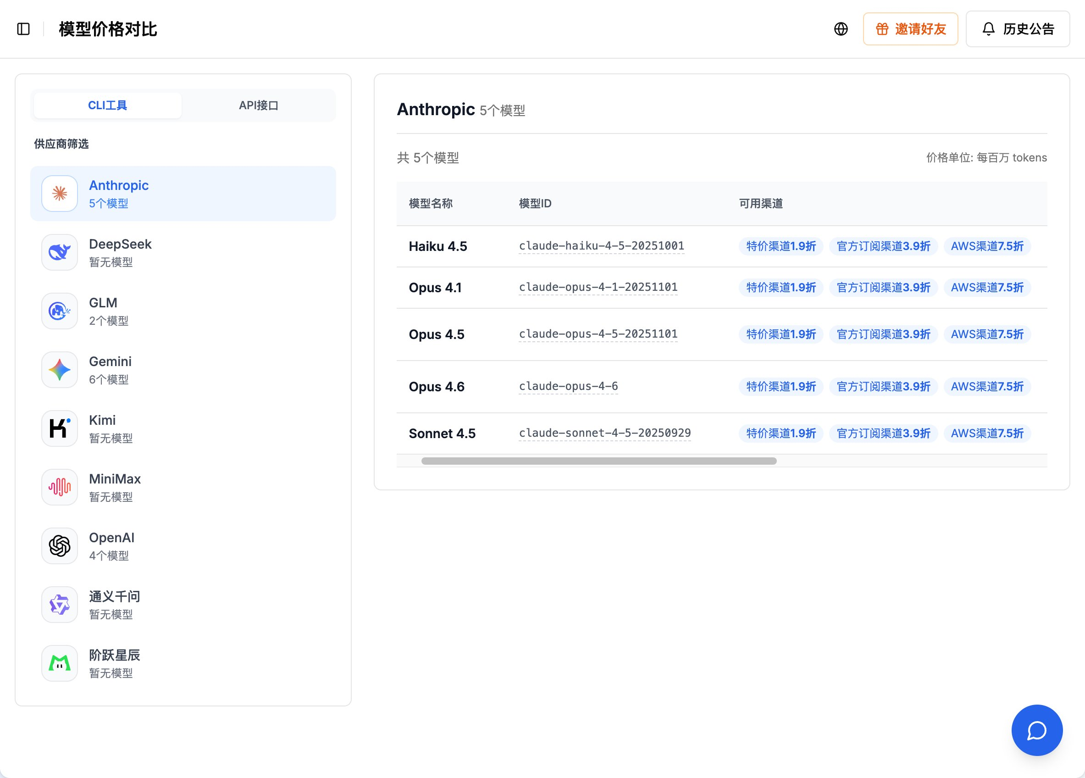The height and width of the screenshot is (778, 1085).
Task: Select the 阶跃星辰 provider icon
Action: (59, 663)
